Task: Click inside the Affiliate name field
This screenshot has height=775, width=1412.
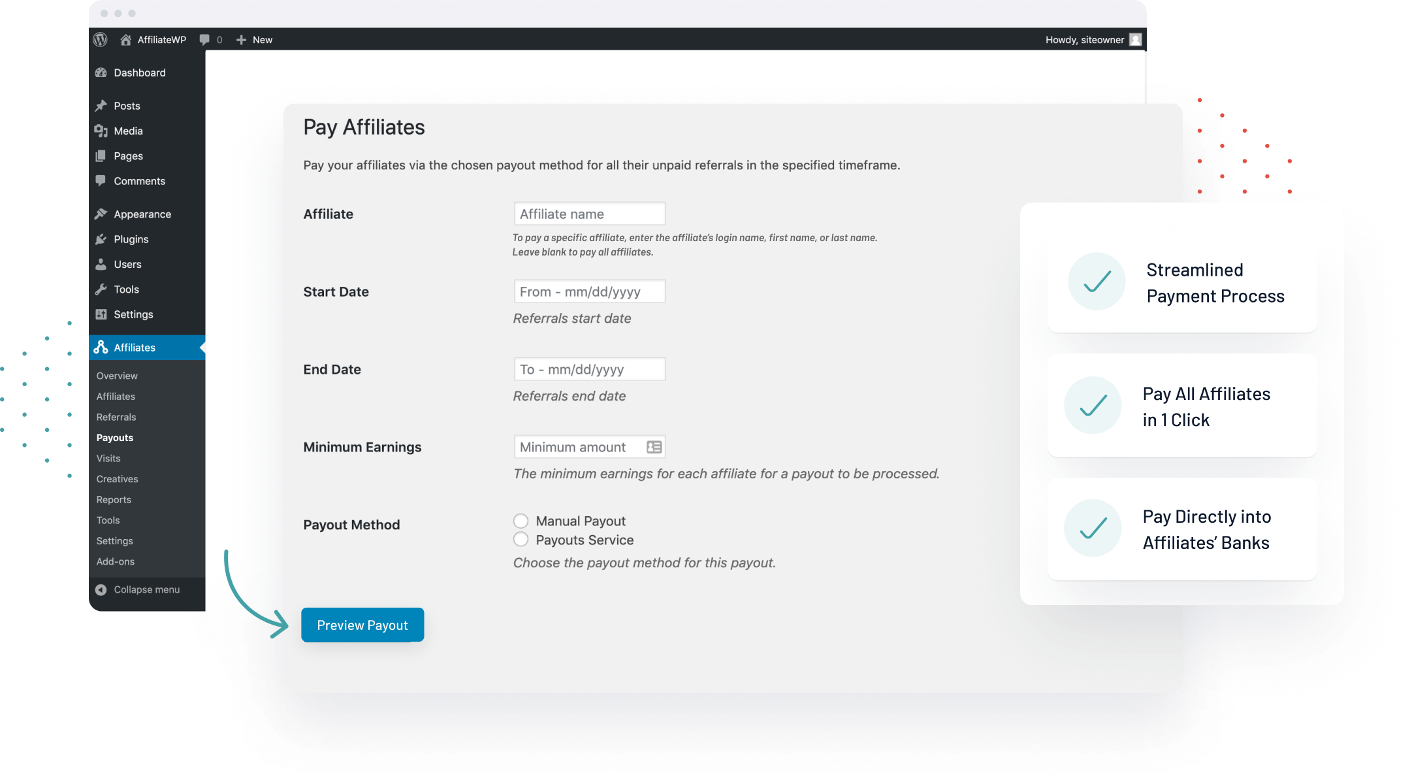Action: 588,214
